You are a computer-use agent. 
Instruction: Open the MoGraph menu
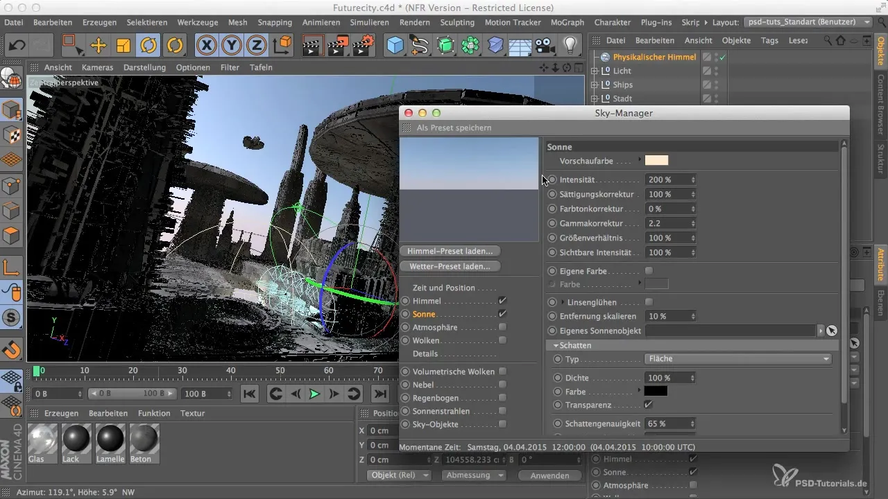tap(567, 22)
